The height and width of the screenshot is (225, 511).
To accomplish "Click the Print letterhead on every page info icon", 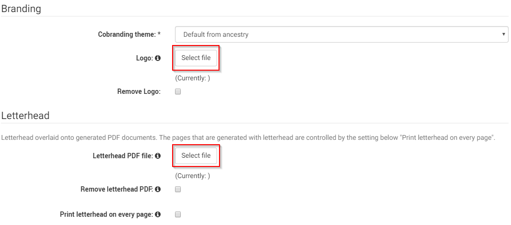I will tap(158, 214).
